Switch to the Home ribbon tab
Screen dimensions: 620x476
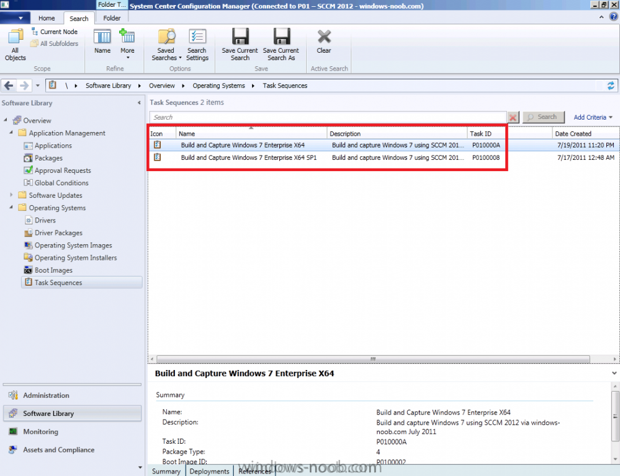click(47, 18)
